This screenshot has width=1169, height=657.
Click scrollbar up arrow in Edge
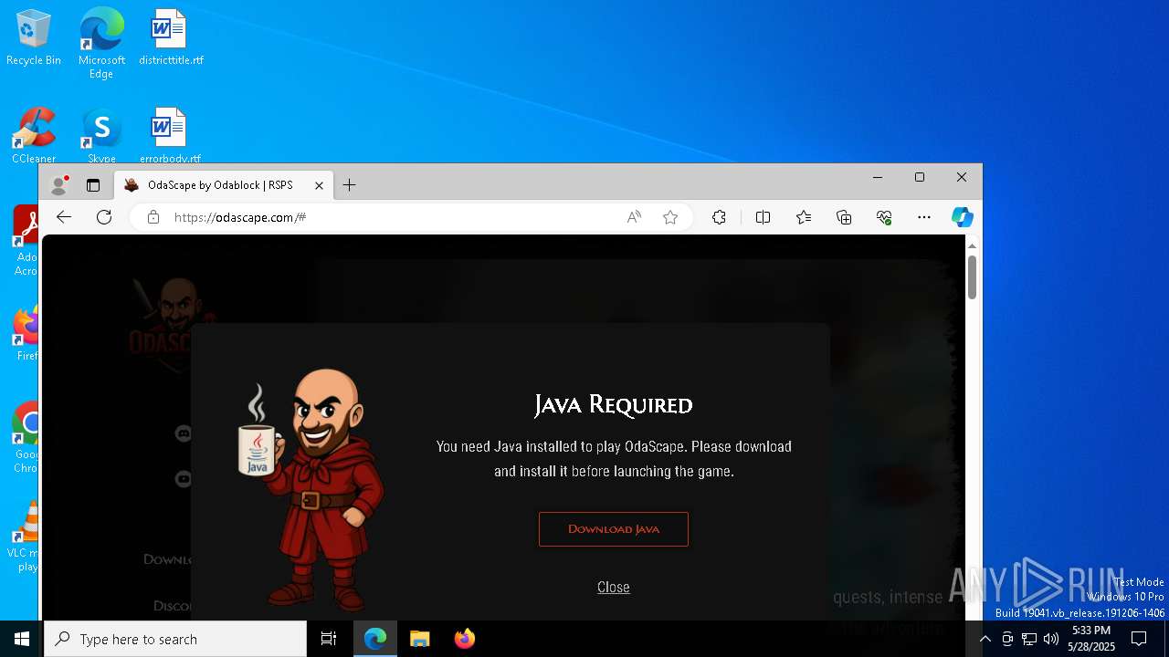point(973,245)
